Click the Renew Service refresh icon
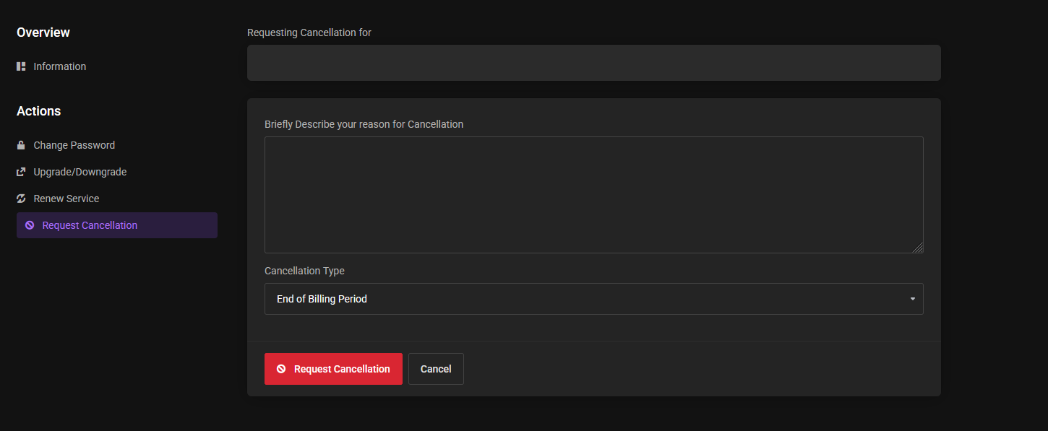 click(x=21, y=199)
